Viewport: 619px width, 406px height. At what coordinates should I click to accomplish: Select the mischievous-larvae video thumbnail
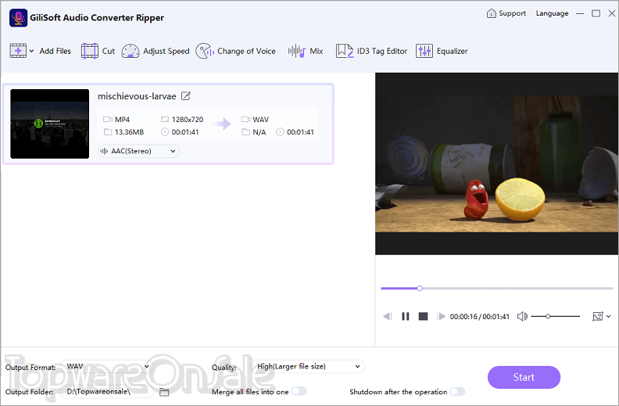50,124
